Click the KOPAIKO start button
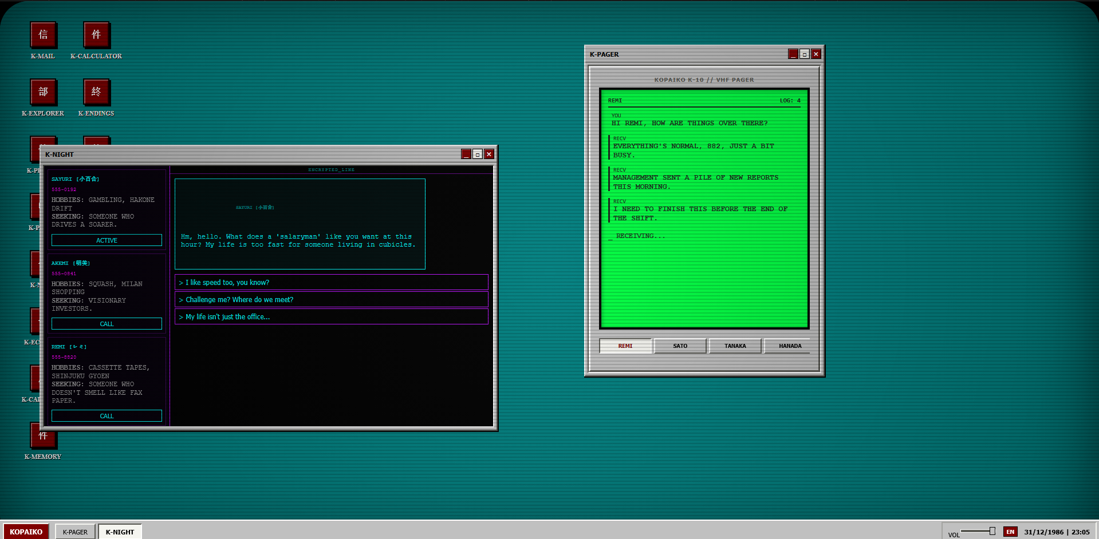The image size is (1099, 539). click(x=26, y=532)
